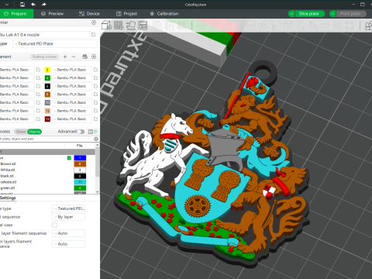Click the Print plate button
372x279 pixels.
pos(351,14)
